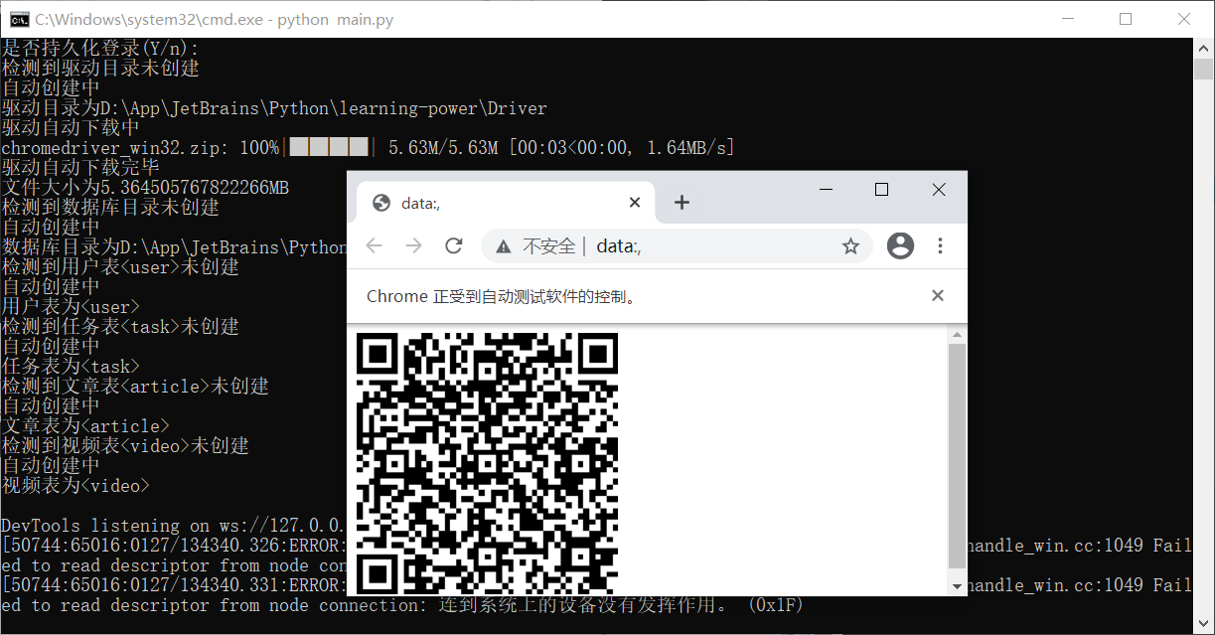Close the cmd.exe window
The width and height of the screenshot is (1215, 635).
(1184, 19)
